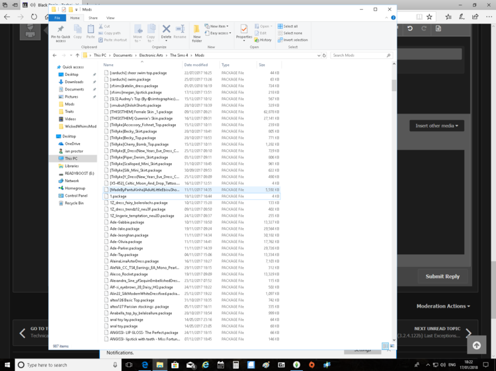This screenshot has height=371, width=496.
Task: Switch to details view icon
Action: click(x=385, y=346)
